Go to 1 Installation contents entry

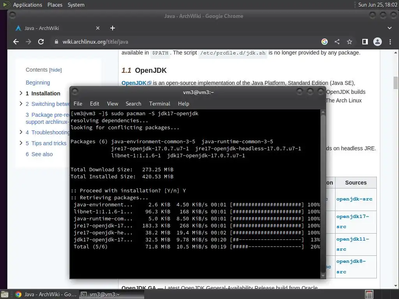pos(43,93)
